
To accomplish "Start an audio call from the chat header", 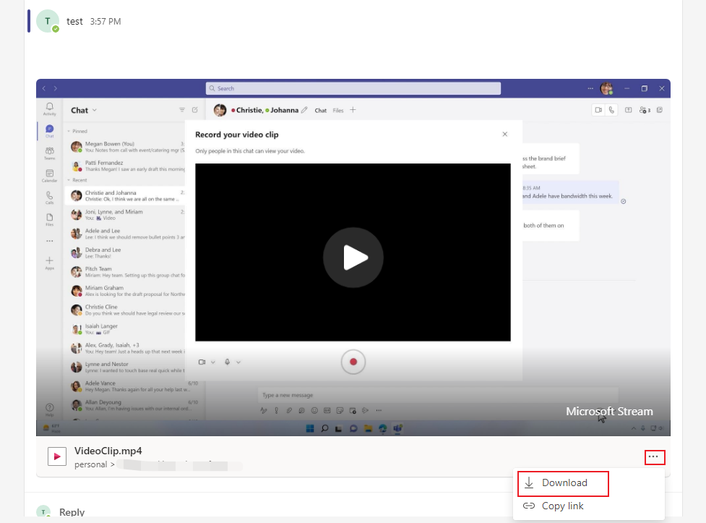I will (x=611, y=110).
